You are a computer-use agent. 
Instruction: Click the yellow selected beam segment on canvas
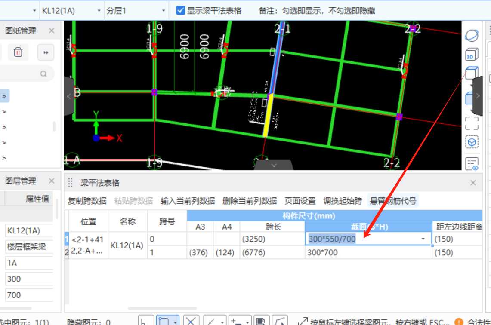tap(268, 116)
